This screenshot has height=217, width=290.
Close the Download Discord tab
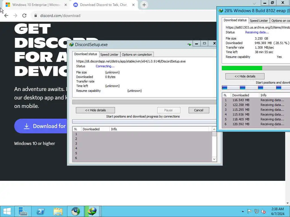(x=133, y=5)
